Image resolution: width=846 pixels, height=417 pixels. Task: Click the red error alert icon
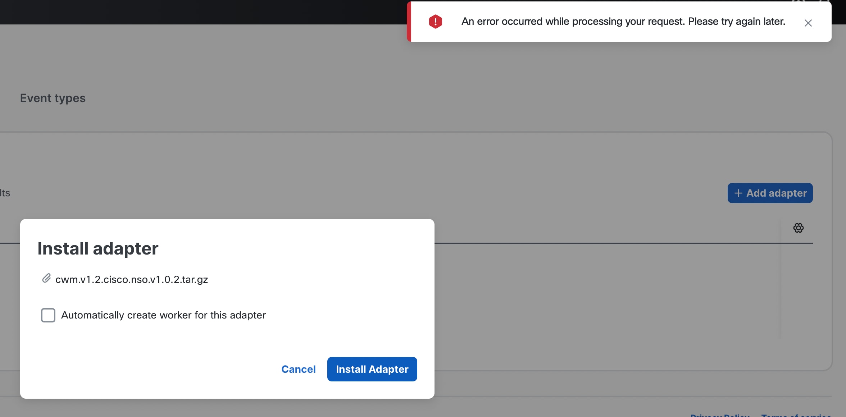pyautogui.click(x=435, y=22)
